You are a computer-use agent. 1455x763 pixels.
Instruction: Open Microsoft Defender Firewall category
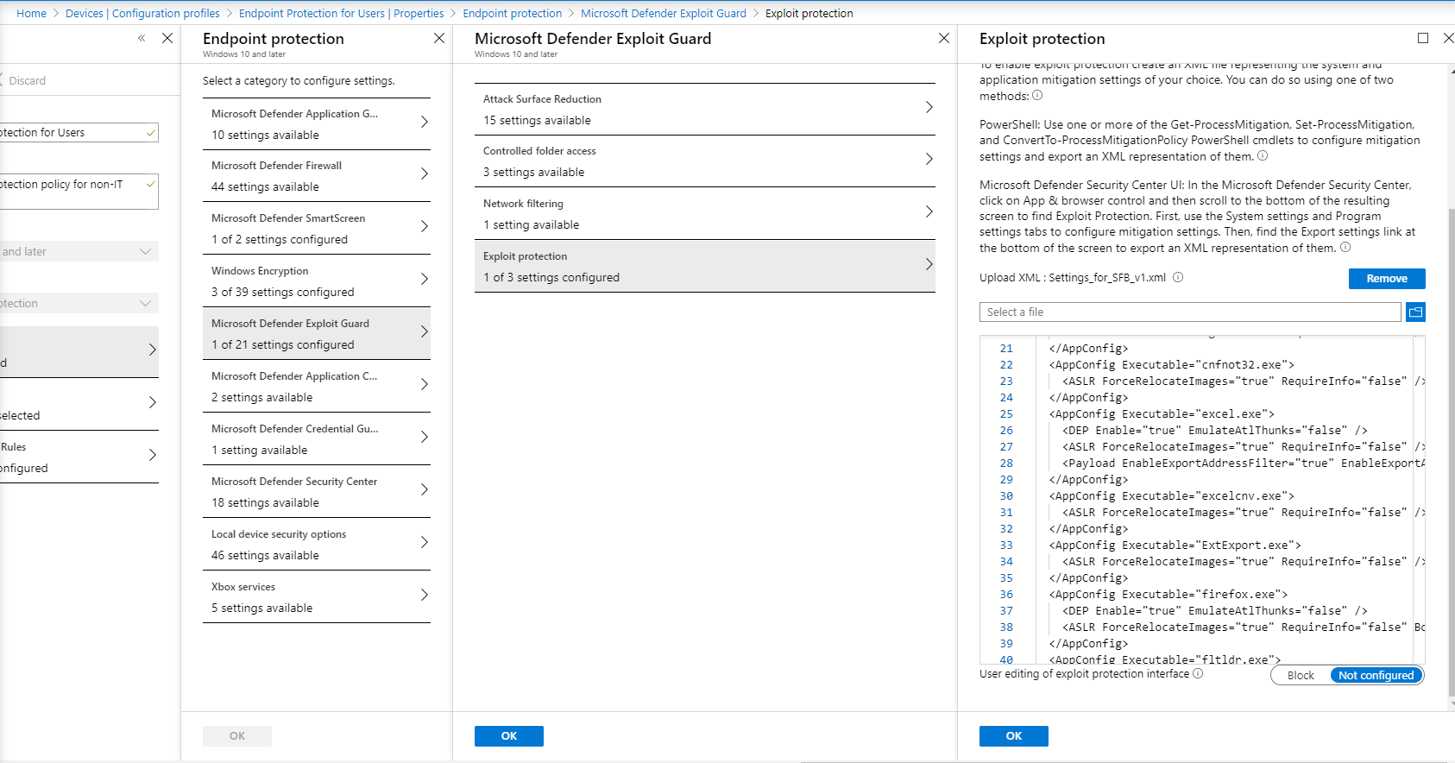point(317,176)
